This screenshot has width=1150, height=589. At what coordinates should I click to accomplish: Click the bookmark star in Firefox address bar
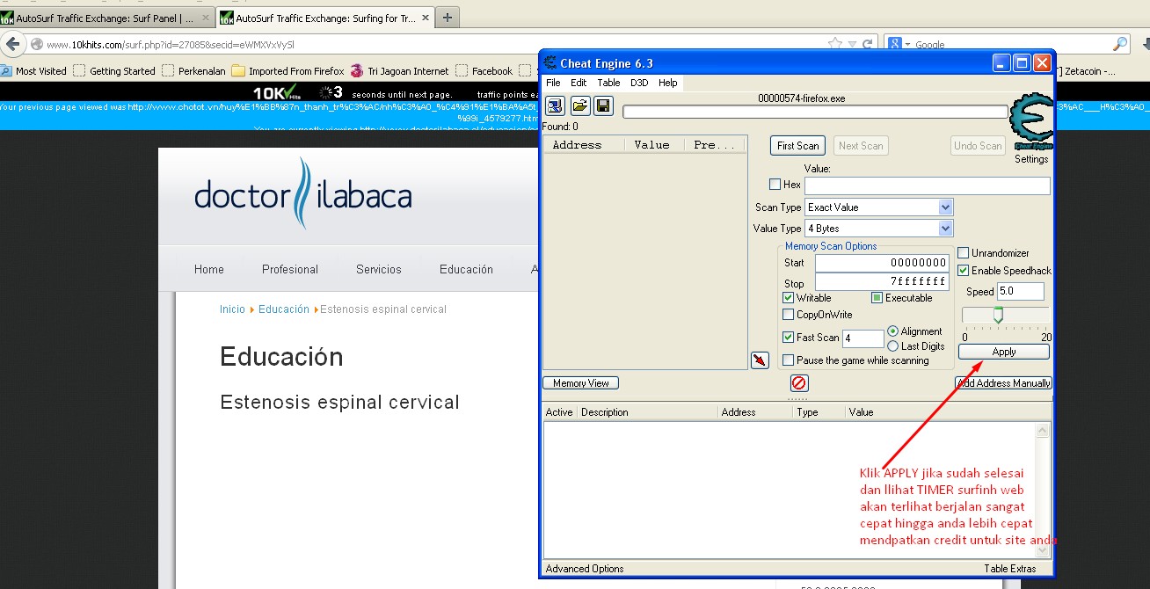(x=834, y=44)
